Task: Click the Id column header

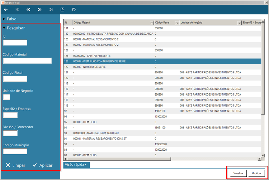Action: [x=68, y=23]
